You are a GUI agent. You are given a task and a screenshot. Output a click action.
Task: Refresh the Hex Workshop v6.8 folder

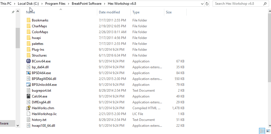[207, 4]
